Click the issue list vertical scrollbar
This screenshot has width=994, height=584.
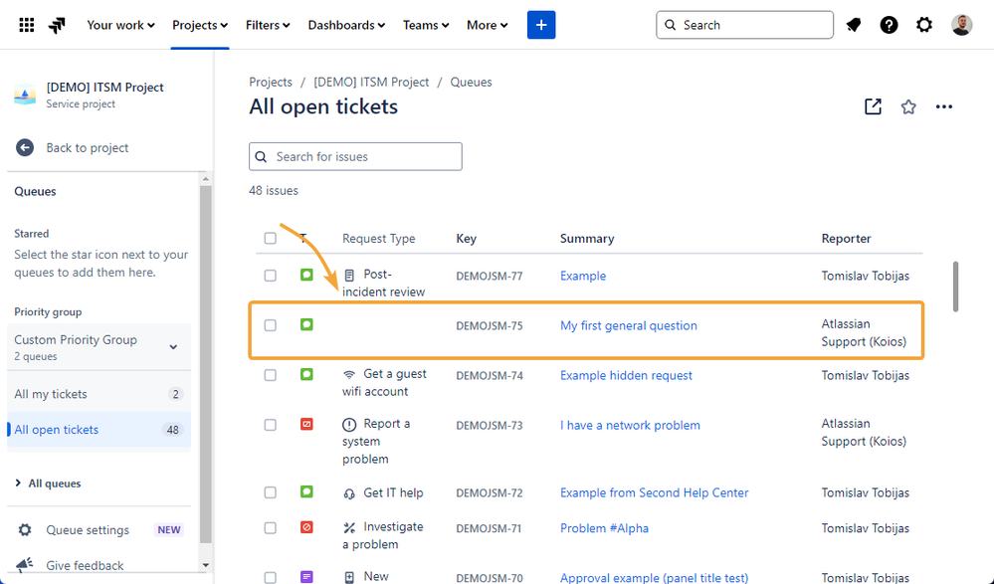coord(955,287)
